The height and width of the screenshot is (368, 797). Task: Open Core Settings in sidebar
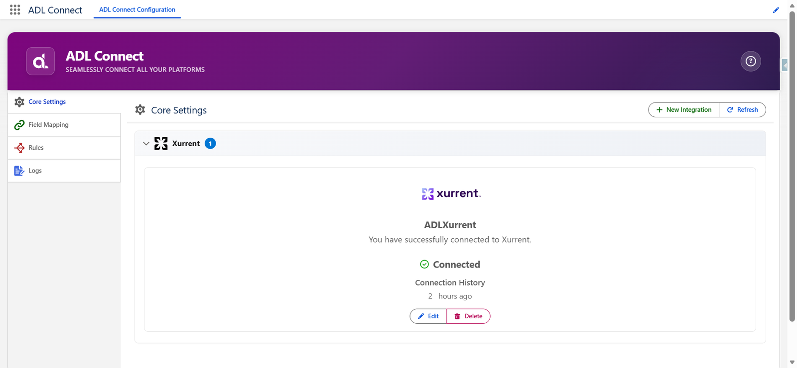64,102
